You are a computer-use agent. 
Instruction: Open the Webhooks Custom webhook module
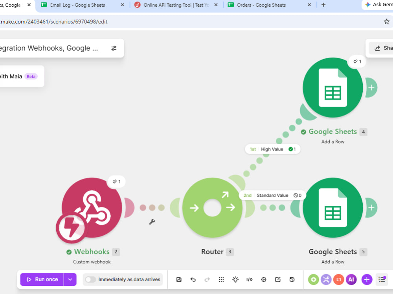(x=92, y=207)
